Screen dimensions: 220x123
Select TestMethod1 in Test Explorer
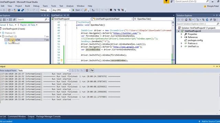coord(14,43)
